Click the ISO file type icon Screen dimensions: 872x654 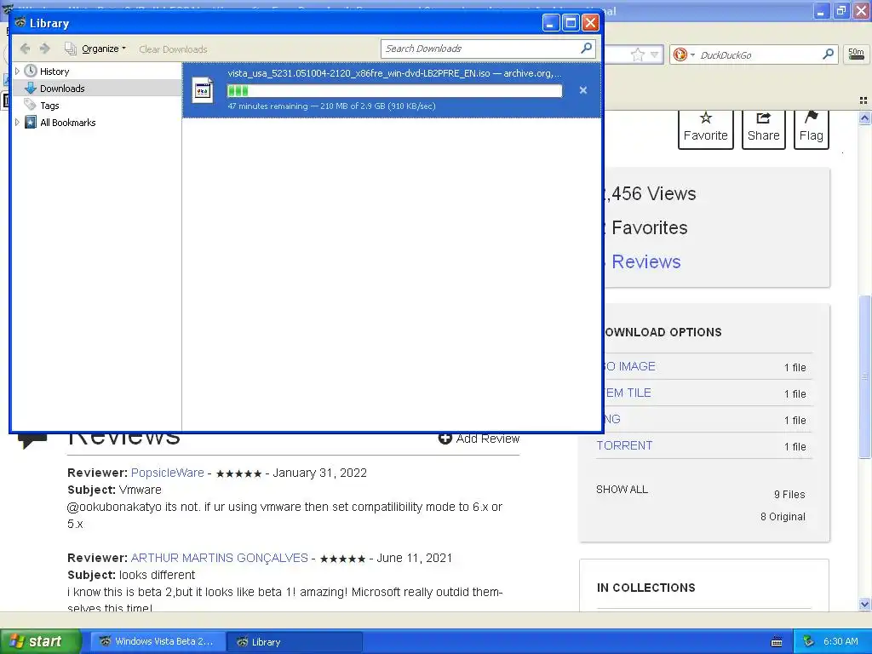tap(203, 89)
